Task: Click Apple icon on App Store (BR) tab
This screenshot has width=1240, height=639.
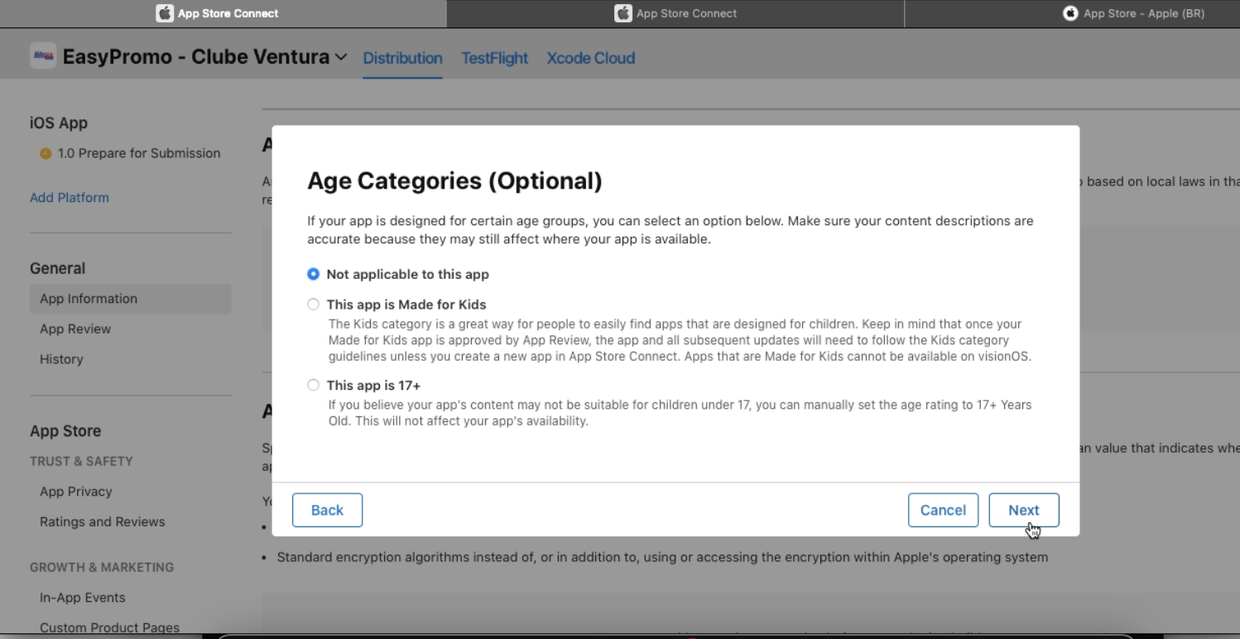Action: [x=1071, y=13]
